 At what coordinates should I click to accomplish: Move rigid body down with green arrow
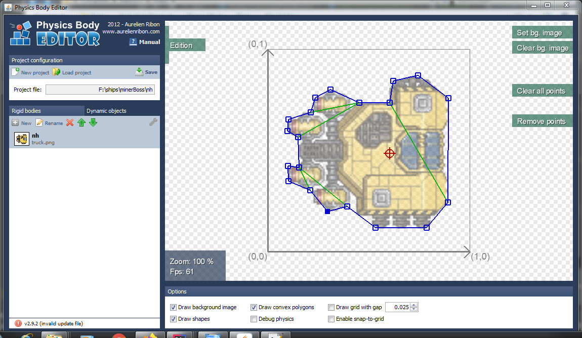click(93, 122)
